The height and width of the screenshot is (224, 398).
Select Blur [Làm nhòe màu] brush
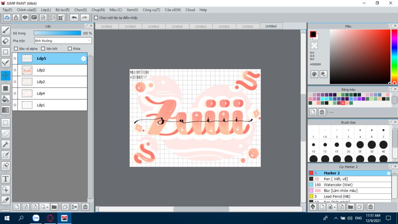click(350, 191)
